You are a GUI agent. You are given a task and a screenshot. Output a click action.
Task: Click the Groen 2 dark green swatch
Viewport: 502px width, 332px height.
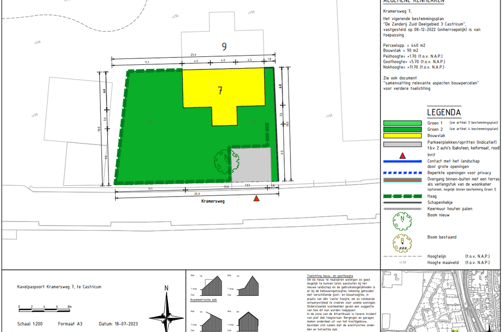coord(403,129)
